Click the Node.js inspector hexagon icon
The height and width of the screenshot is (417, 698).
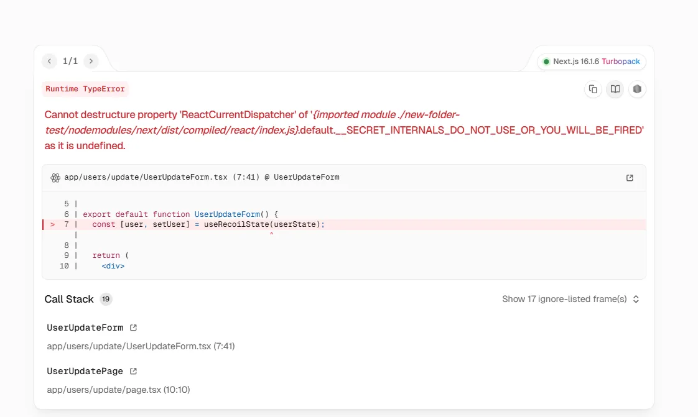(637, 89)
